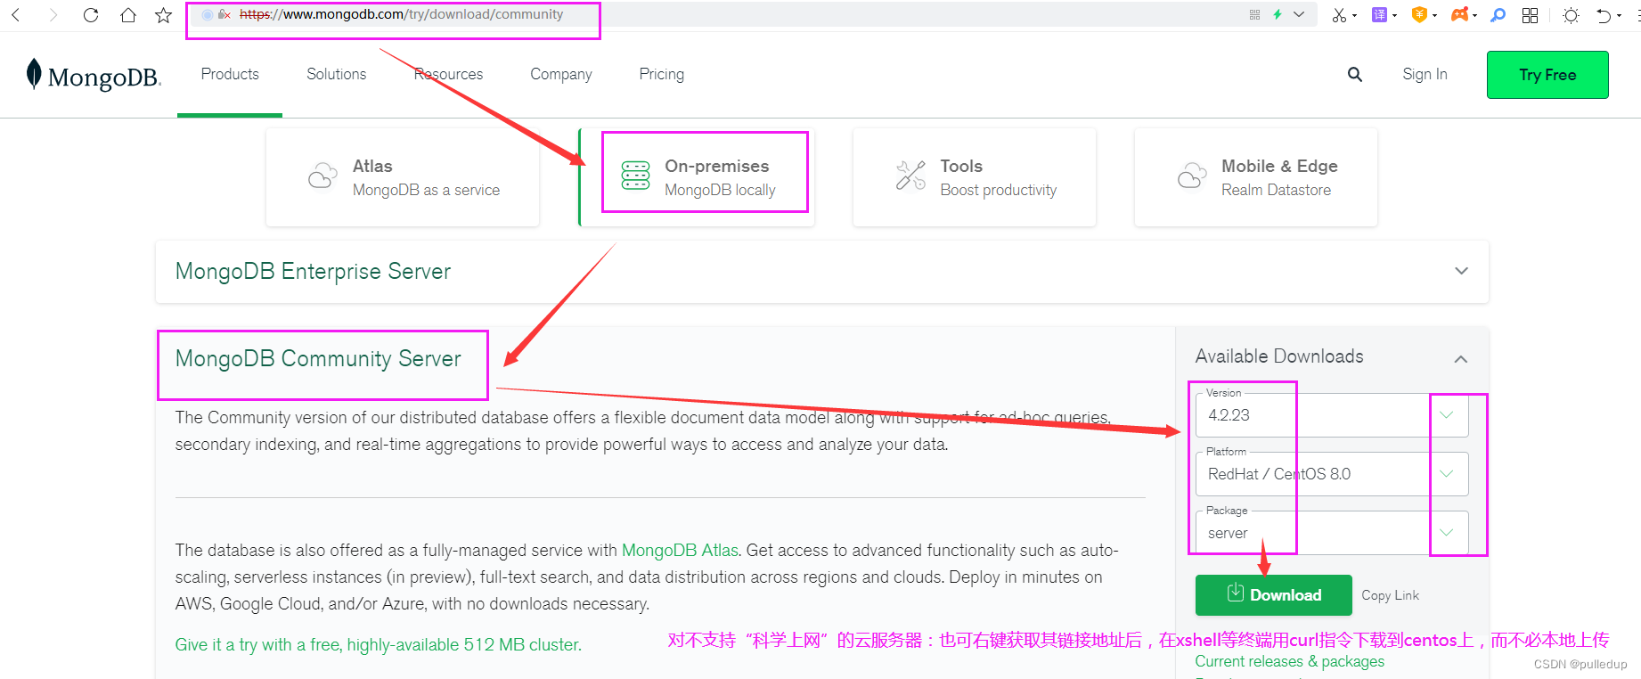This screenshot has width=1641, height=679.
Task: Click the purple translate icon
Action: (x=1379, y=15)
